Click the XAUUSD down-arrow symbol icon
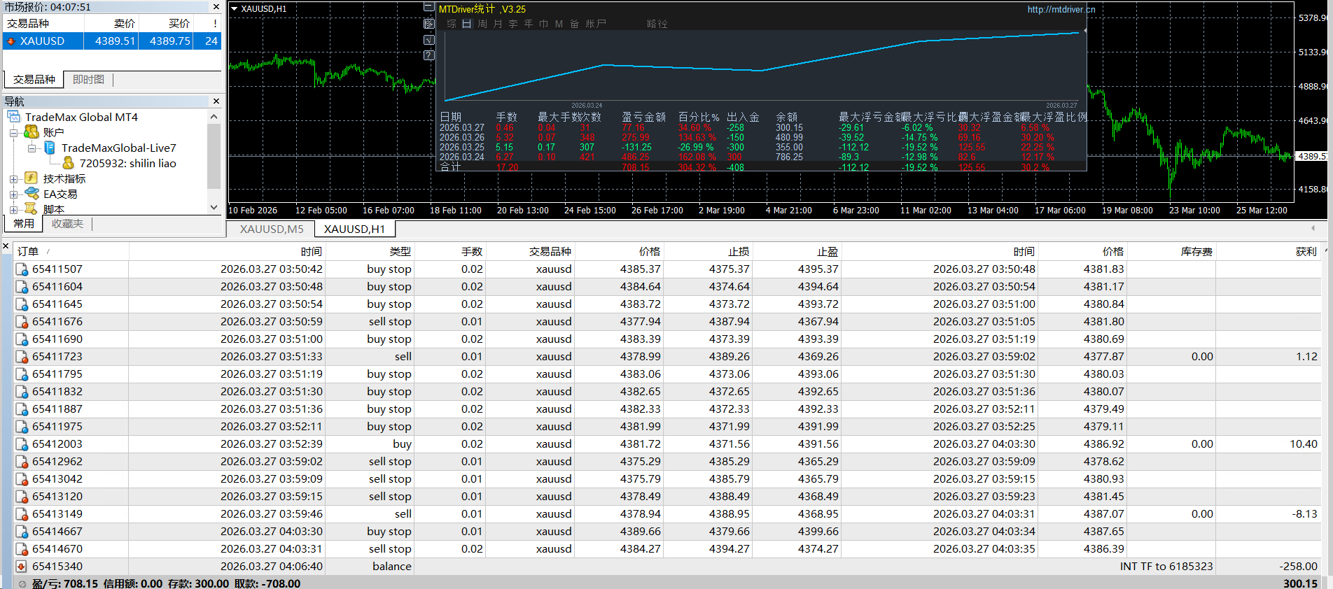Viewport: 1333px width, 589px height. coord(11,41)
